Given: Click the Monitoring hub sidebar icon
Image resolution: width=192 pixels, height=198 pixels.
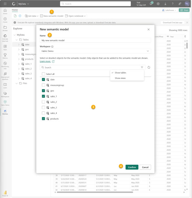Looking at the screenshot, I should 5,65.
